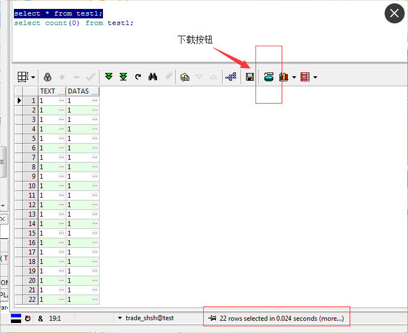Click the delete record minus icon
Viewport: 408px width, 333px height.
76,77
